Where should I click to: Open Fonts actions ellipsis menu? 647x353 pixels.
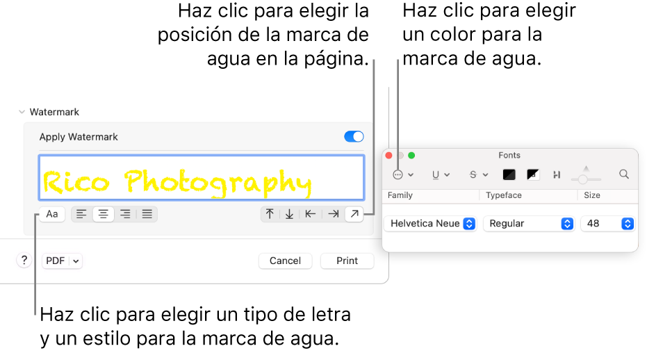tap(403, 175)
